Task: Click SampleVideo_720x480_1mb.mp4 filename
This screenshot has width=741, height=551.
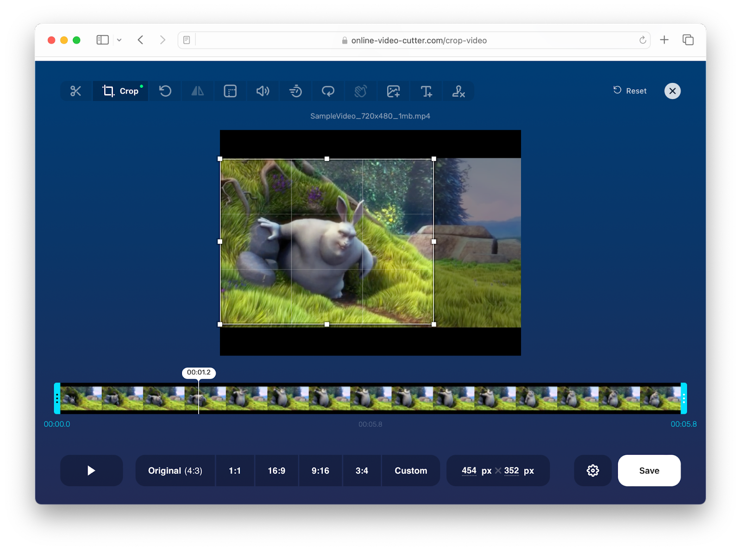Action: tap(370, 116)
